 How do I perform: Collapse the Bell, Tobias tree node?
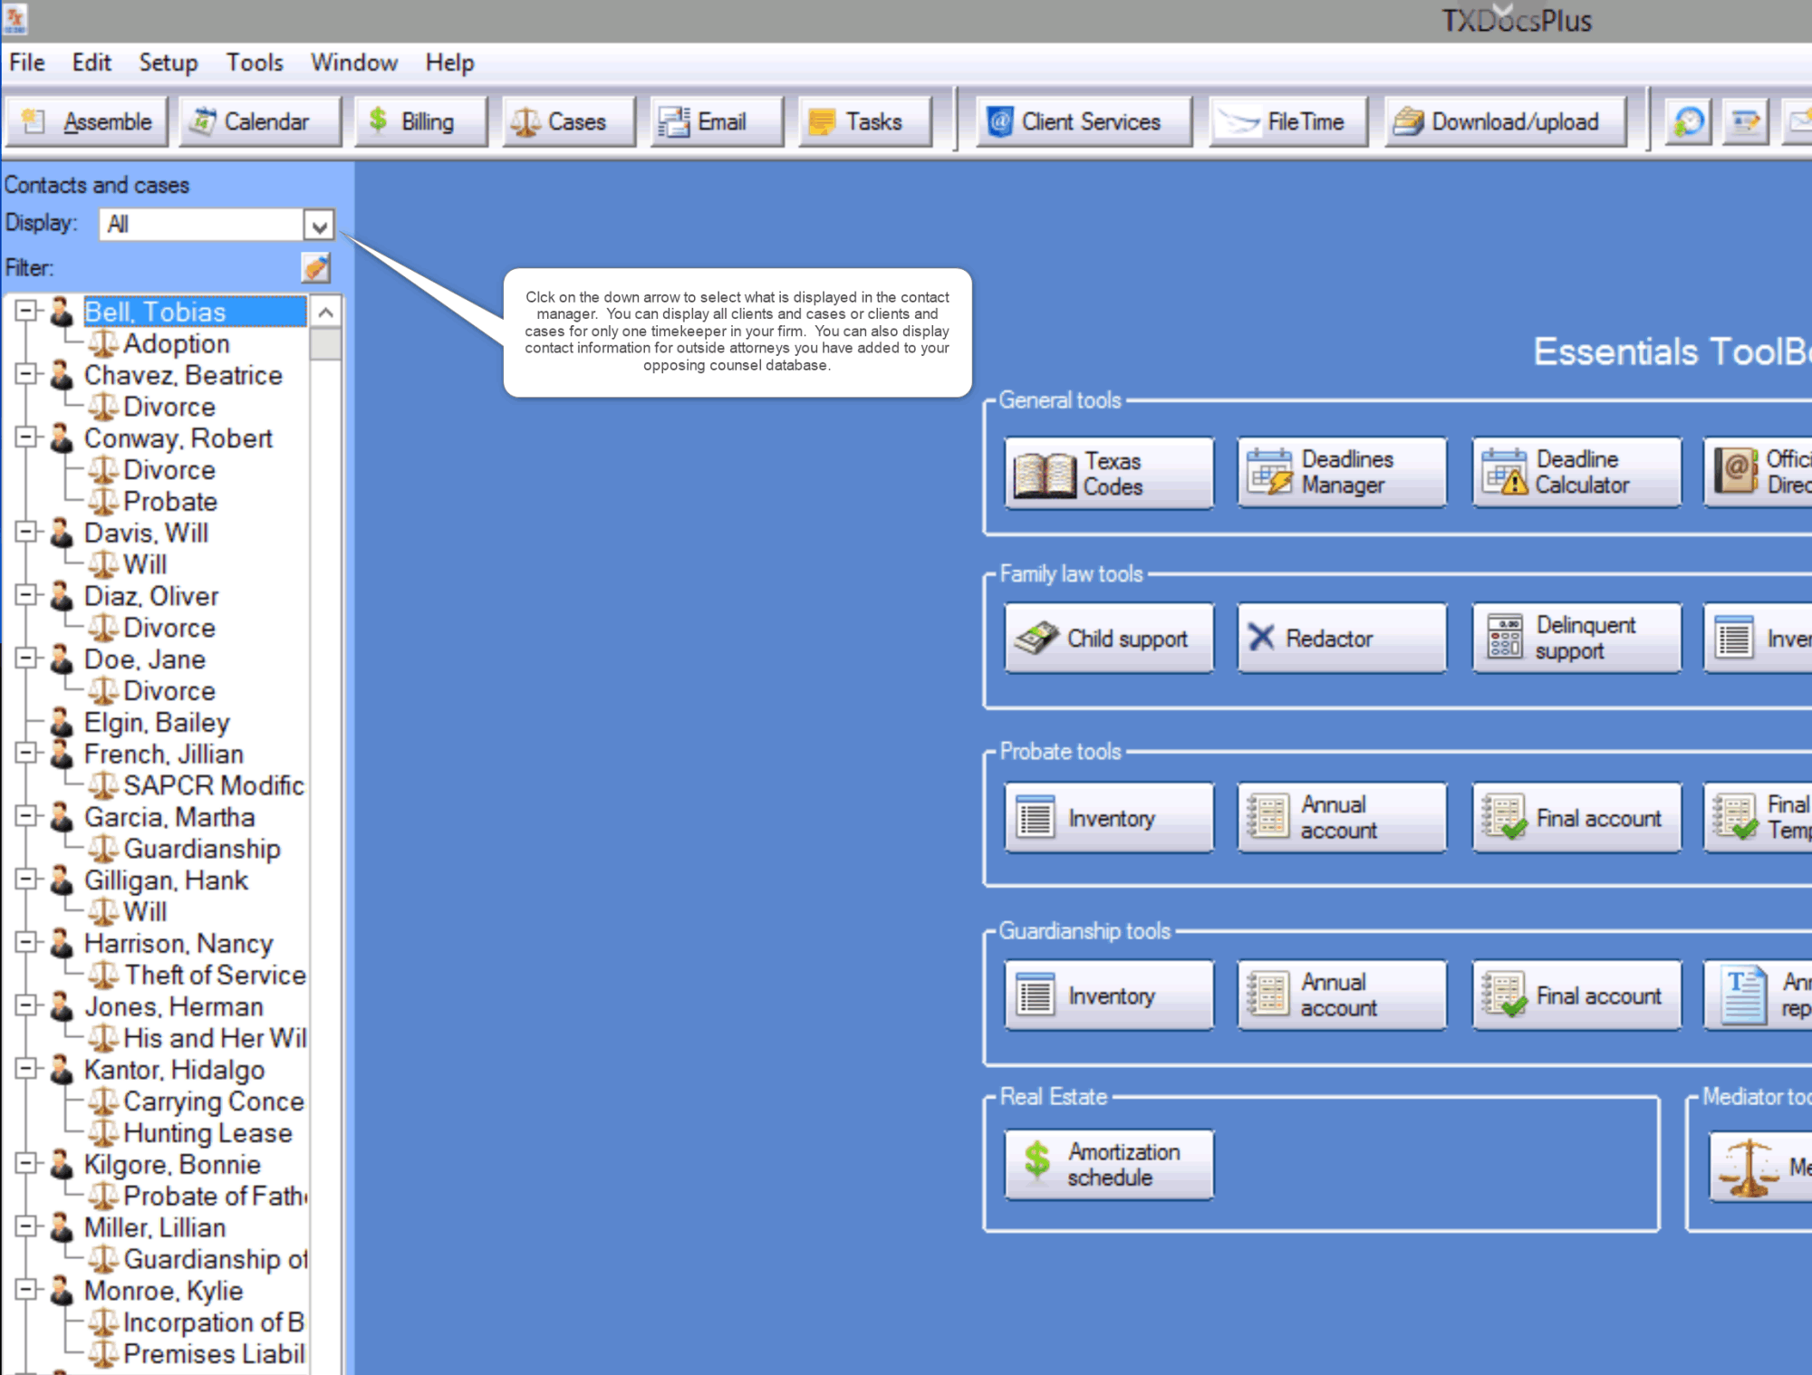[25, 311]
